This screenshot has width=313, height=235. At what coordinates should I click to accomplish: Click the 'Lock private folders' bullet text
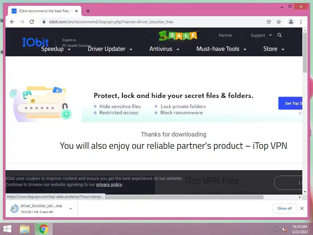[x=183, y=106]
